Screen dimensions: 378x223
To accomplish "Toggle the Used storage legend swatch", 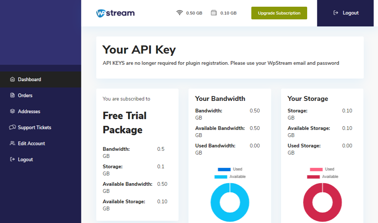I will point(316,169).
